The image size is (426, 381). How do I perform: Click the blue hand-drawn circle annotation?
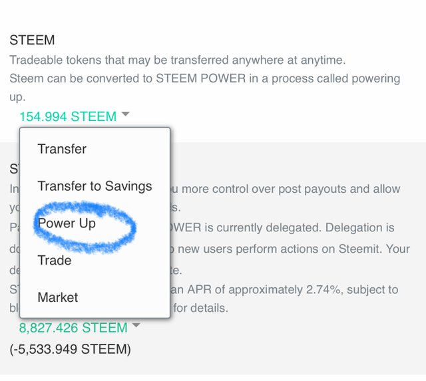(85, 227)
